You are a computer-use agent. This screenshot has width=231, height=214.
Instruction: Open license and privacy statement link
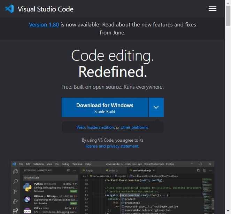(x=113, y=146)
